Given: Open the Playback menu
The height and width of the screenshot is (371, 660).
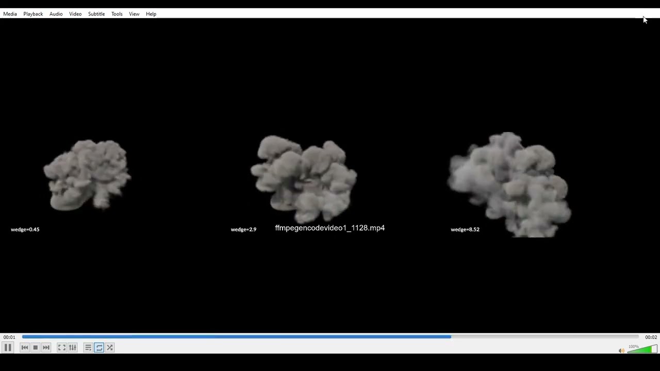Looking at the screenshot, I should pos(33,14).
